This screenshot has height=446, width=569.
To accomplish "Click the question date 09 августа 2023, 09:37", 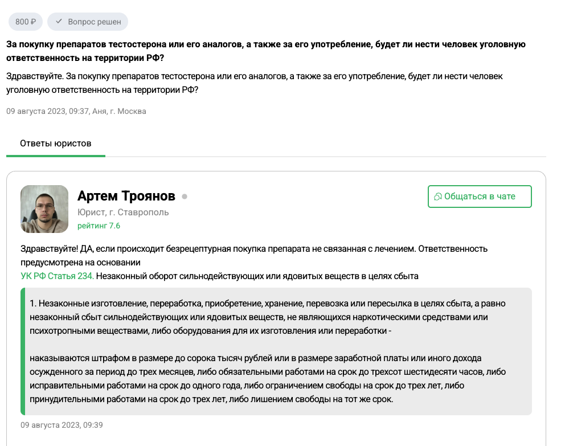I will [47, 112].
